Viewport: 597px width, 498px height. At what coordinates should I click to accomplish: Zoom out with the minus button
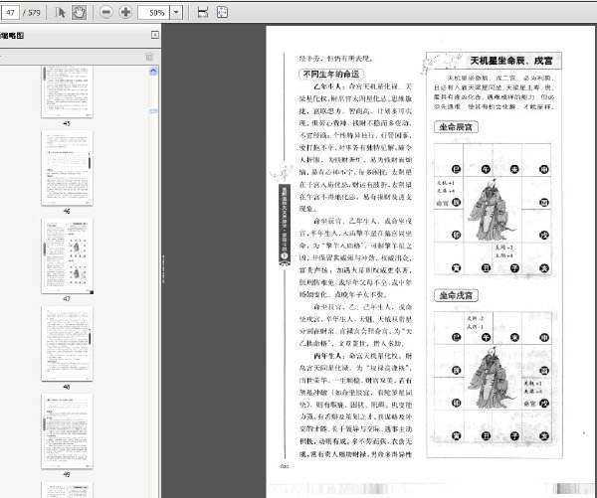click(106, 13)
